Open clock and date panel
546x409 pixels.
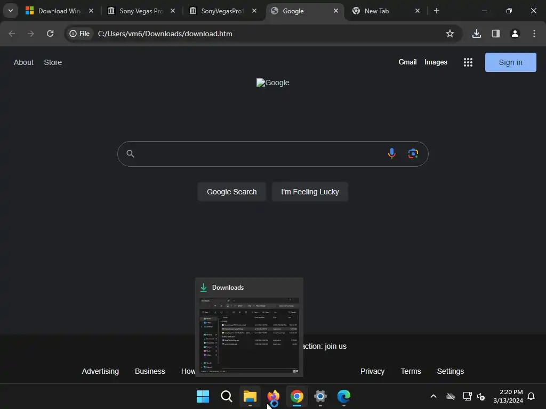508,396
